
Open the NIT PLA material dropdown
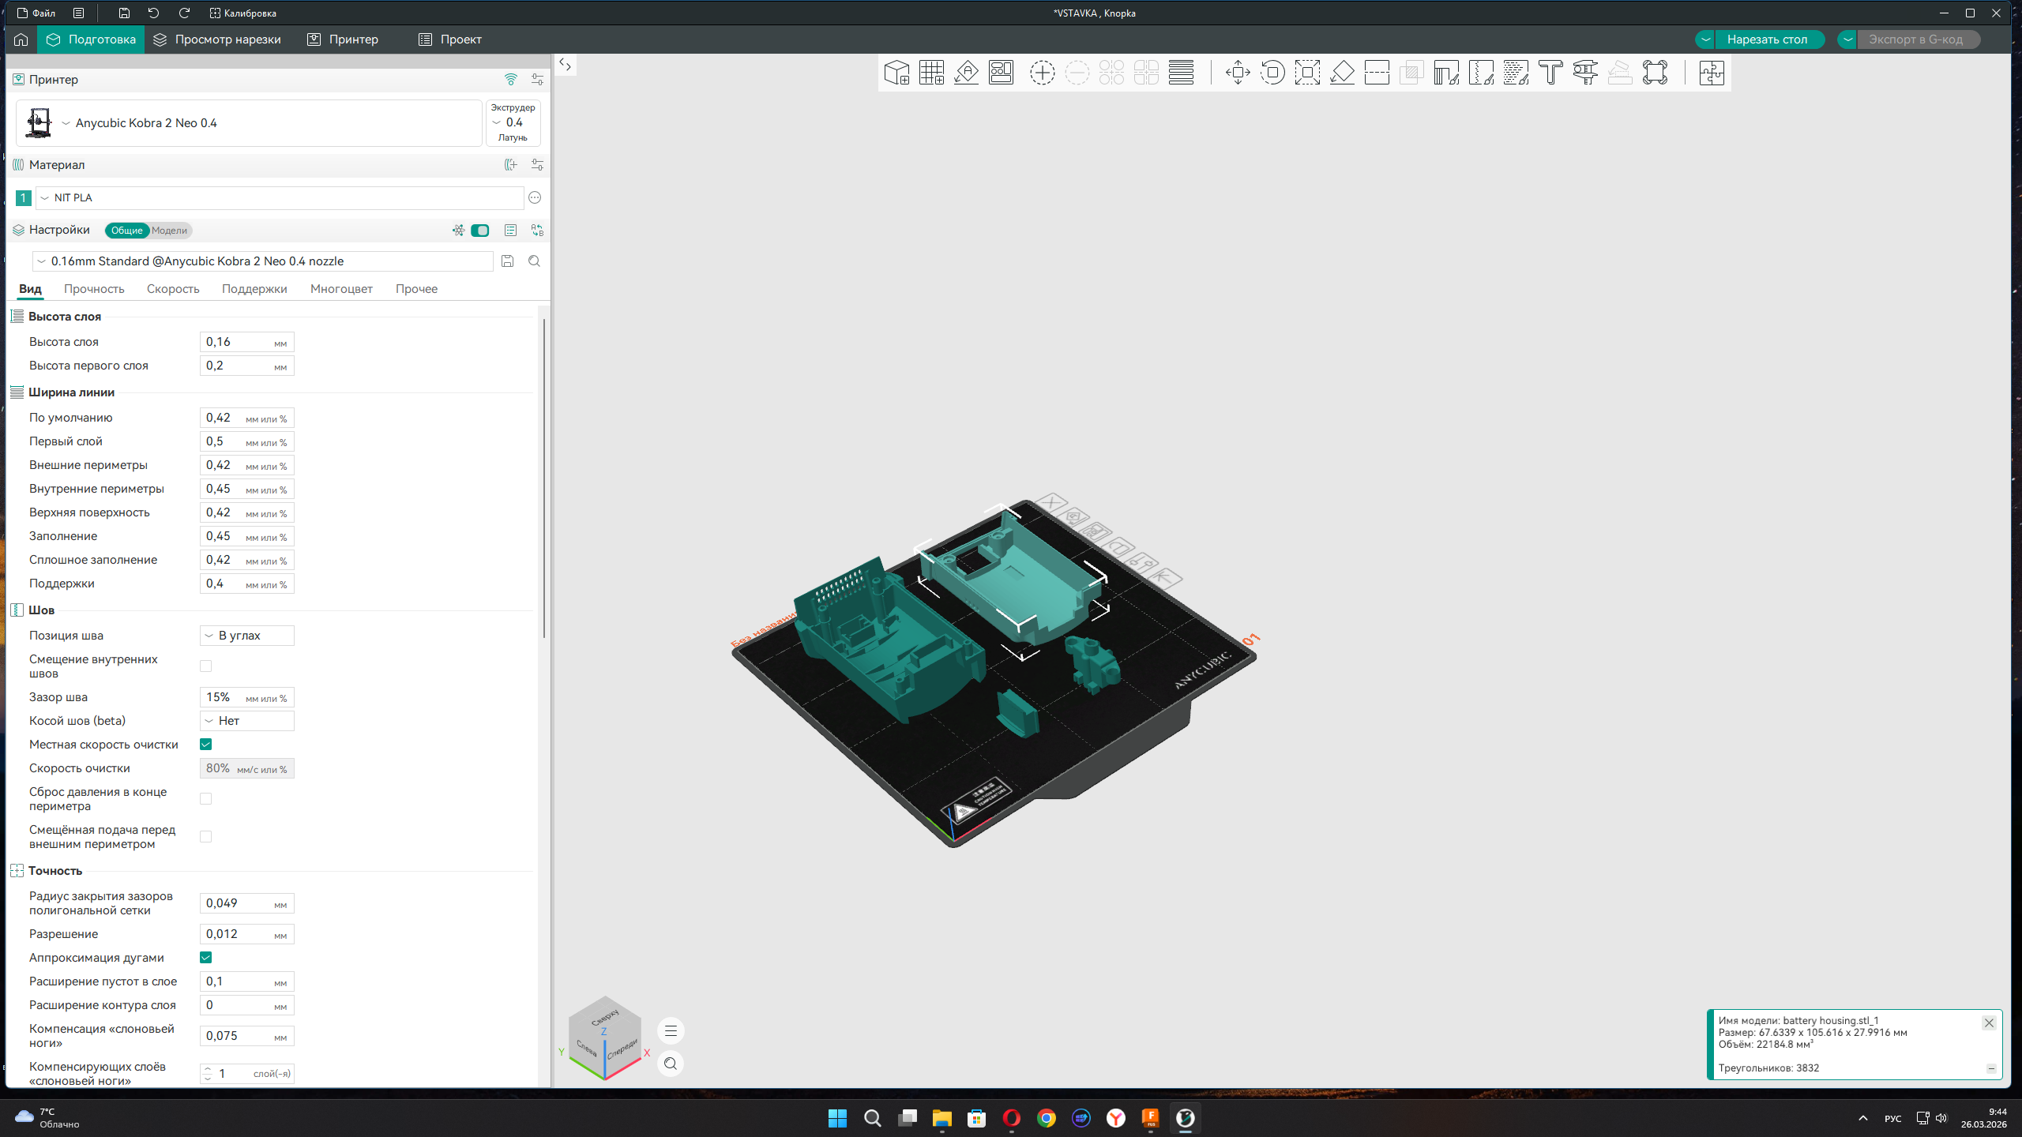(x=280, y=197)
